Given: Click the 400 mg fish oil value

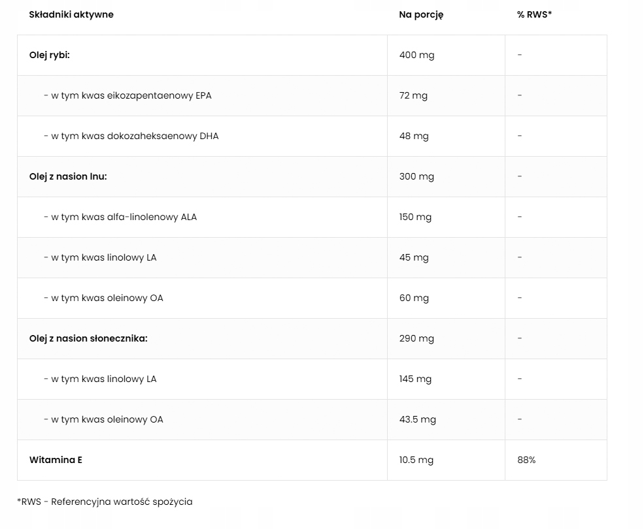Looking at the screenshot, I should (416, 55).
